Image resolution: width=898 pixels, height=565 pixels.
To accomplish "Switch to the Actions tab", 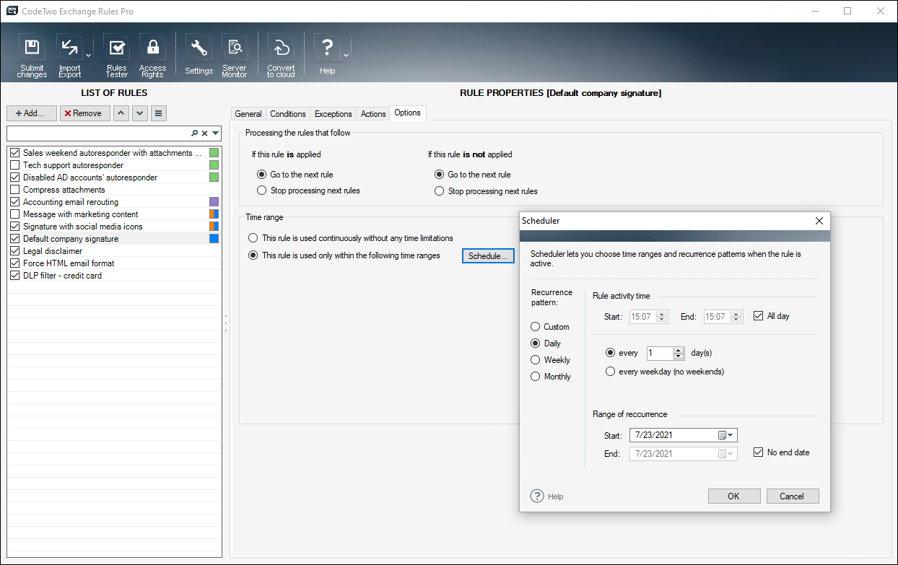I will click(373, 114).
